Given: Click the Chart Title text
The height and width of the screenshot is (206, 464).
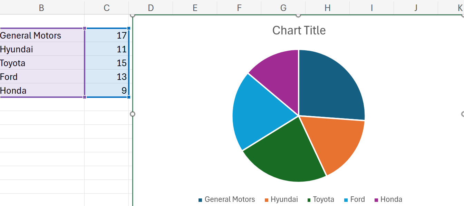Looking at the screenshot, I should (x=299, y=30).
